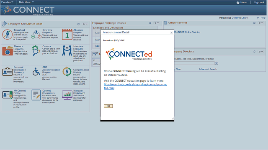This screenshot has height=150, width=268.
Task: Close the Announcement Detail dialog
Action: (x=171, y=32)
